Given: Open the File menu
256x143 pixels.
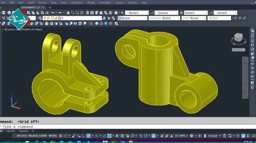Looking at the screenshot, I should [x=3, y=3].
